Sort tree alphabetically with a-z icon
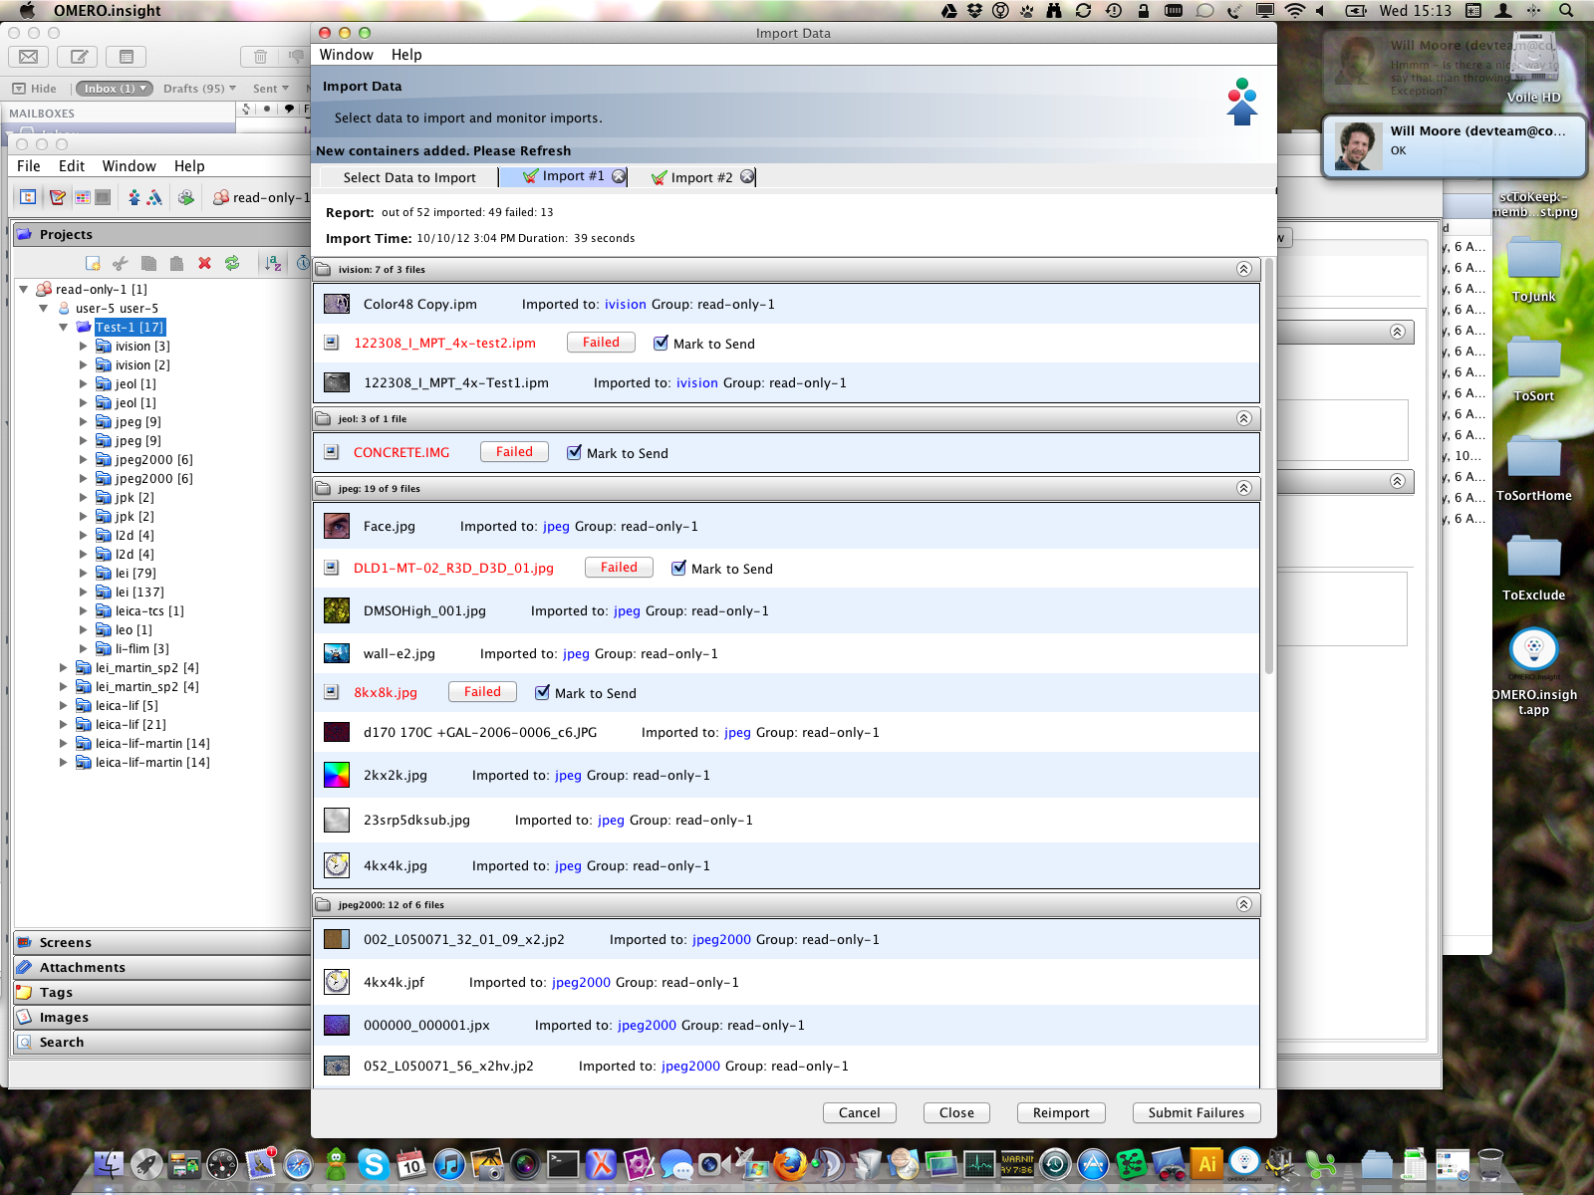Viewport: 1594px width, 1195px height. (273, 263)
